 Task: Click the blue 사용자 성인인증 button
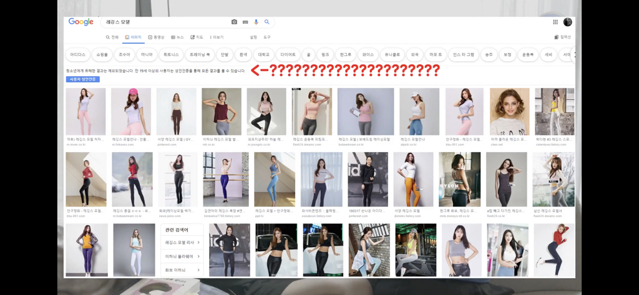coord(82,79)
